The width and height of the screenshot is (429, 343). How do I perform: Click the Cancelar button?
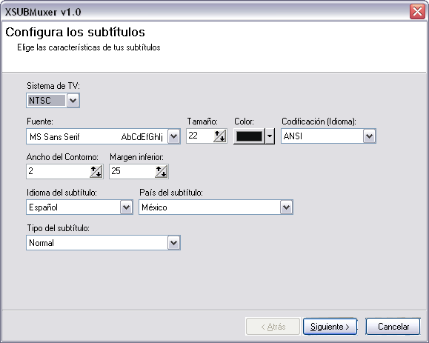[x=393, y=326]
